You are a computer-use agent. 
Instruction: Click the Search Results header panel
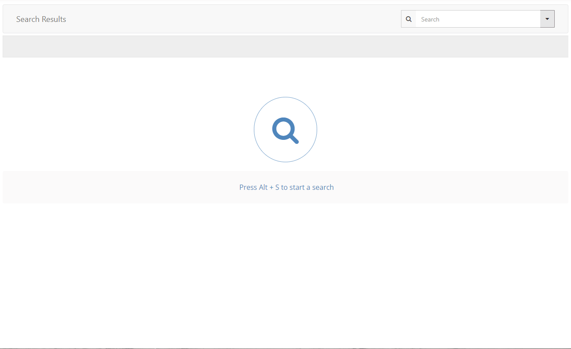[x=220, y=19]
